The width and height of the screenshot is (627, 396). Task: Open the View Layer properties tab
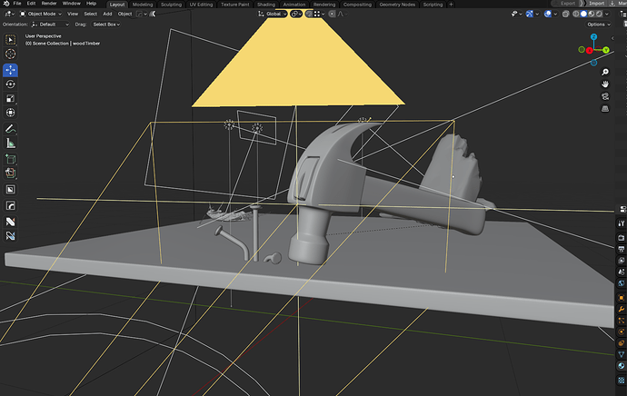coord(621,261)
